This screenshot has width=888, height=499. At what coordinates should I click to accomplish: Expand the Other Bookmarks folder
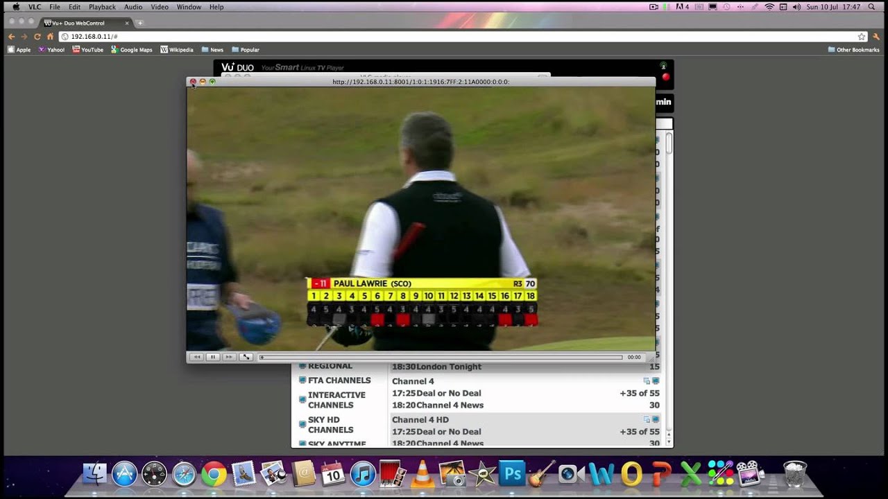[x=853, y=50]
